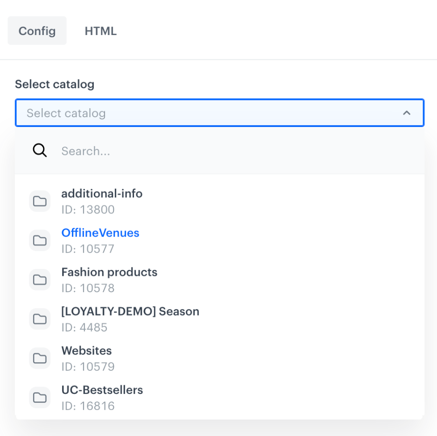
Task: Collapse the catalog dropdown with its chevron
Action: tap(406, 113)
